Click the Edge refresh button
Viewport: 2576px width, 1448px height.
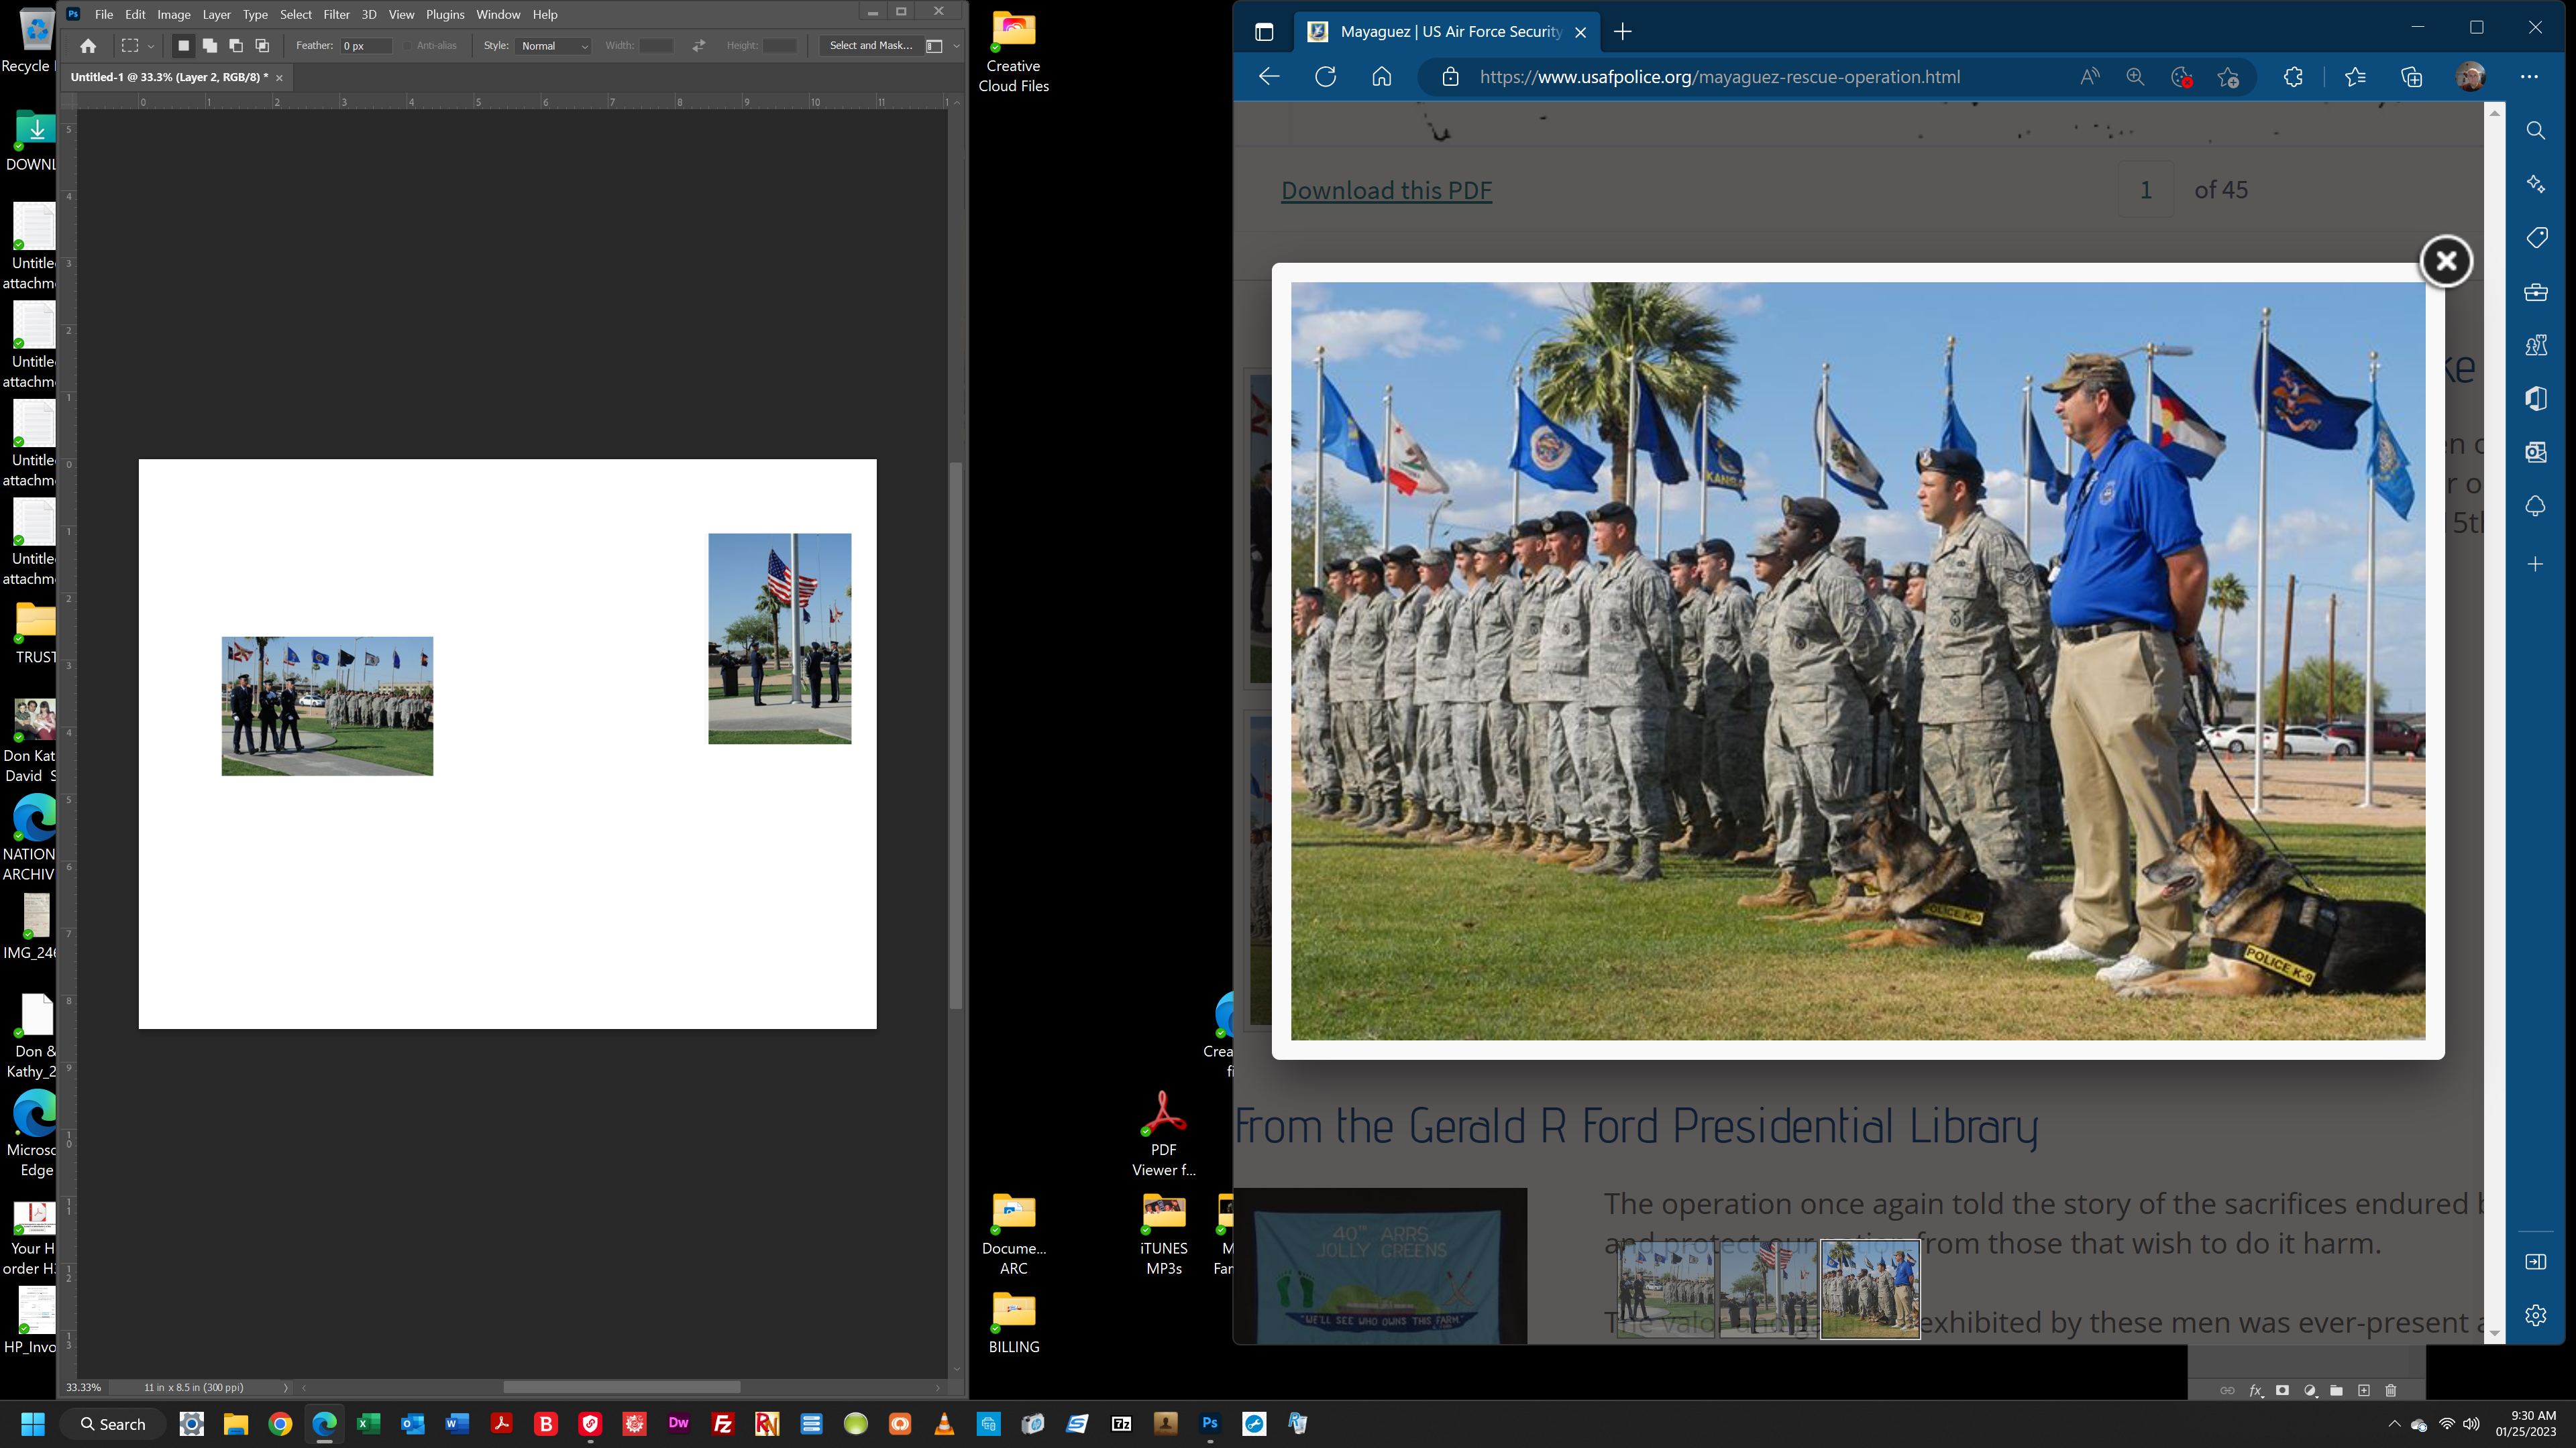(x=1325, y=77)
